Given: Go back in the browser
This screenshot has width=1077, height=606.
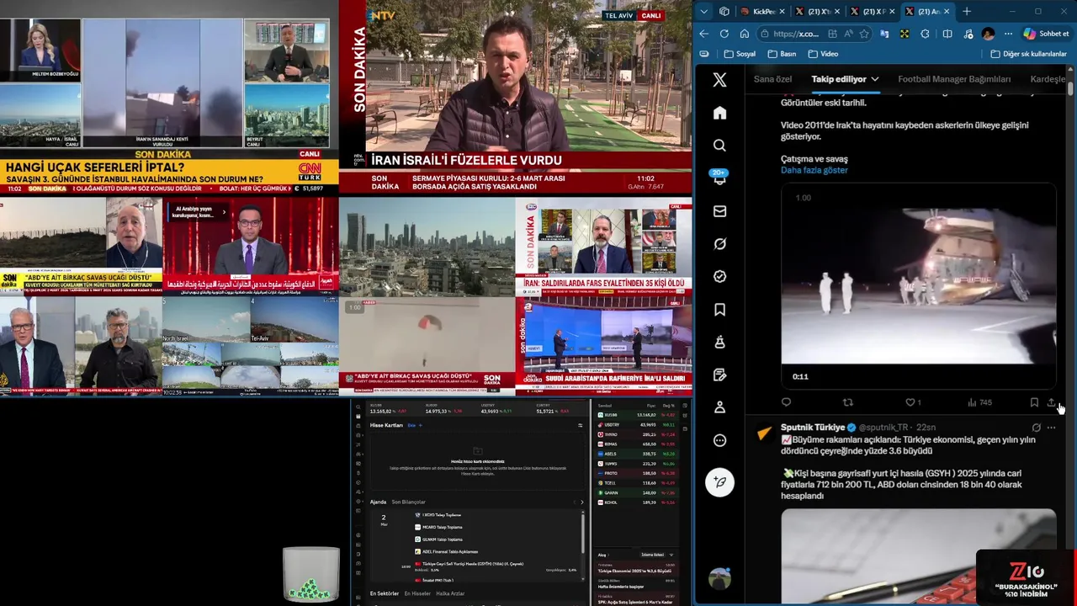Looking at the screenshot, I should tap(704, 34).
